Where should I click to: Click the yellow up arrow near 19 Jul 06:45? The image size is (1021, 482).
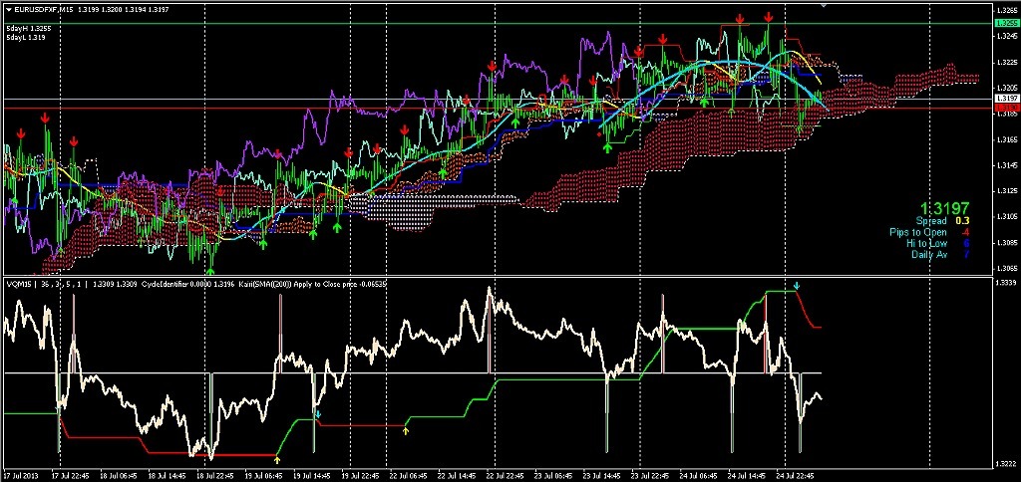click(x=277, y=459)
